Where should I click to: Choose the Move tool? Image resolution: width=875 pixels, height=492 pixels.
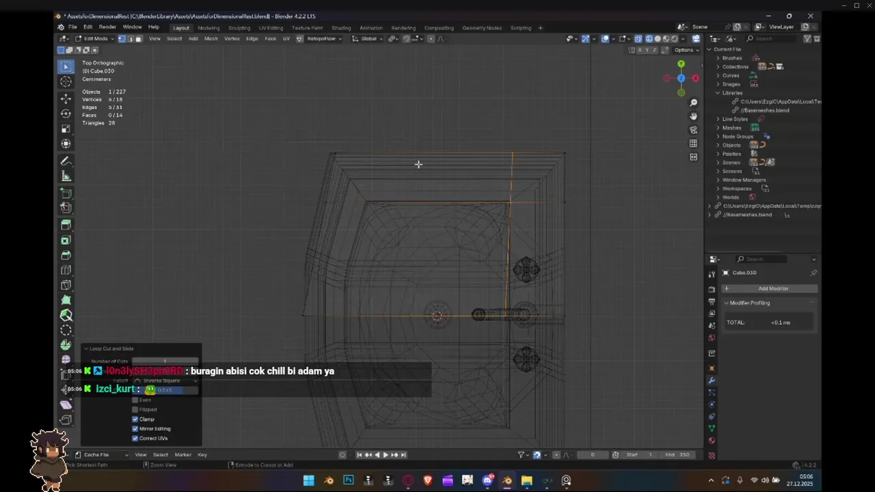coord(66,98)
